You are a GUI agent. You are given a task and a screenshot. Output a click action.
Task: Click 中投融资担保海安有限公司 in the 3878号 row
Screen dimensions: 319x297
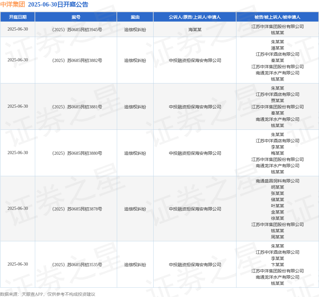195,209
